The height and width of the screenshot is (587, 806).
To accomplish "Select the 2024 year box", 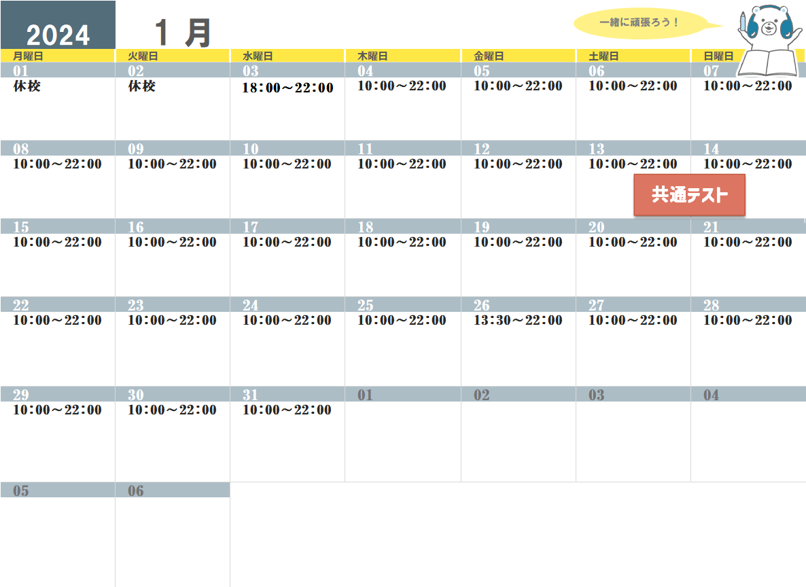I will click(58, 34).
